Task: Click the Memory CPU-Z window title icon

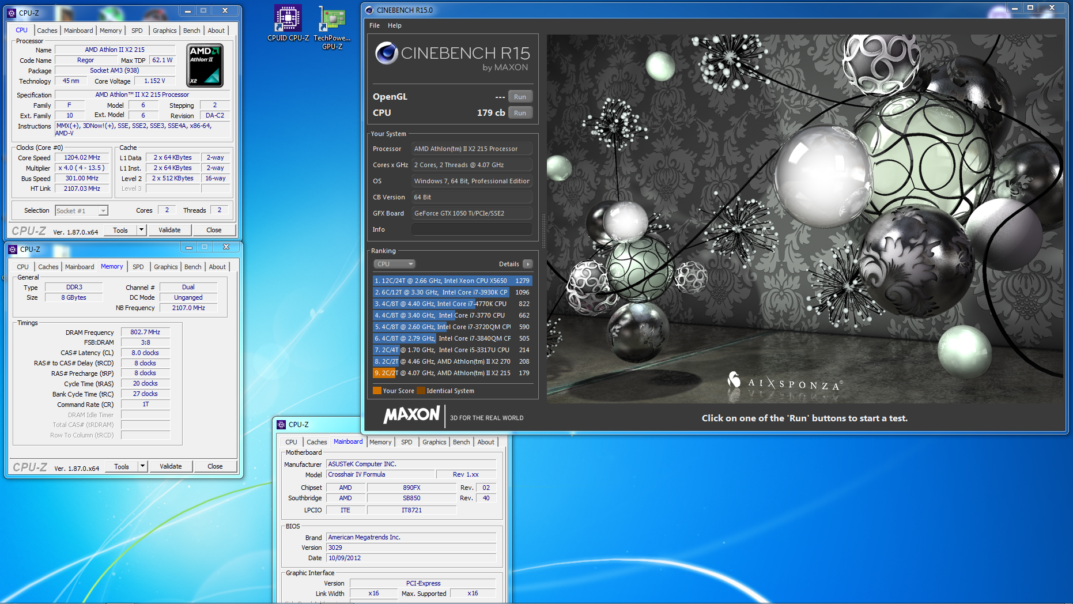Action: pos(13,249)
